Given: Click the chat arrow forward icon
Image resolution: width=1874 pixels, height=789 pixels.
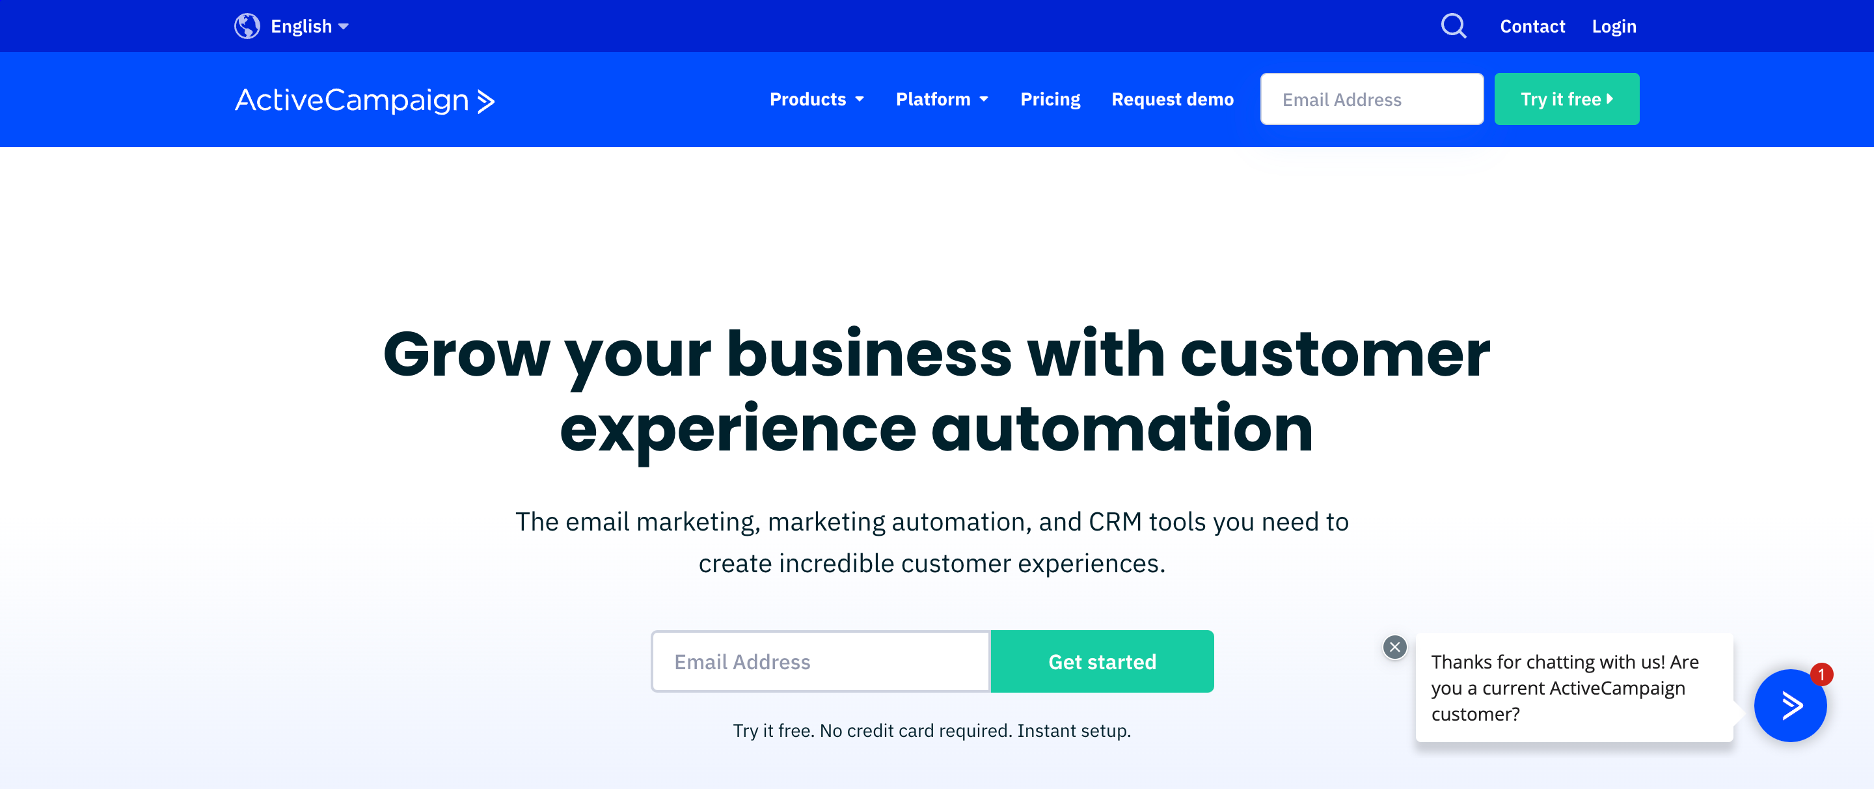Looking at the screenshot, I should pyautogui.click(x=1791, y=706).
